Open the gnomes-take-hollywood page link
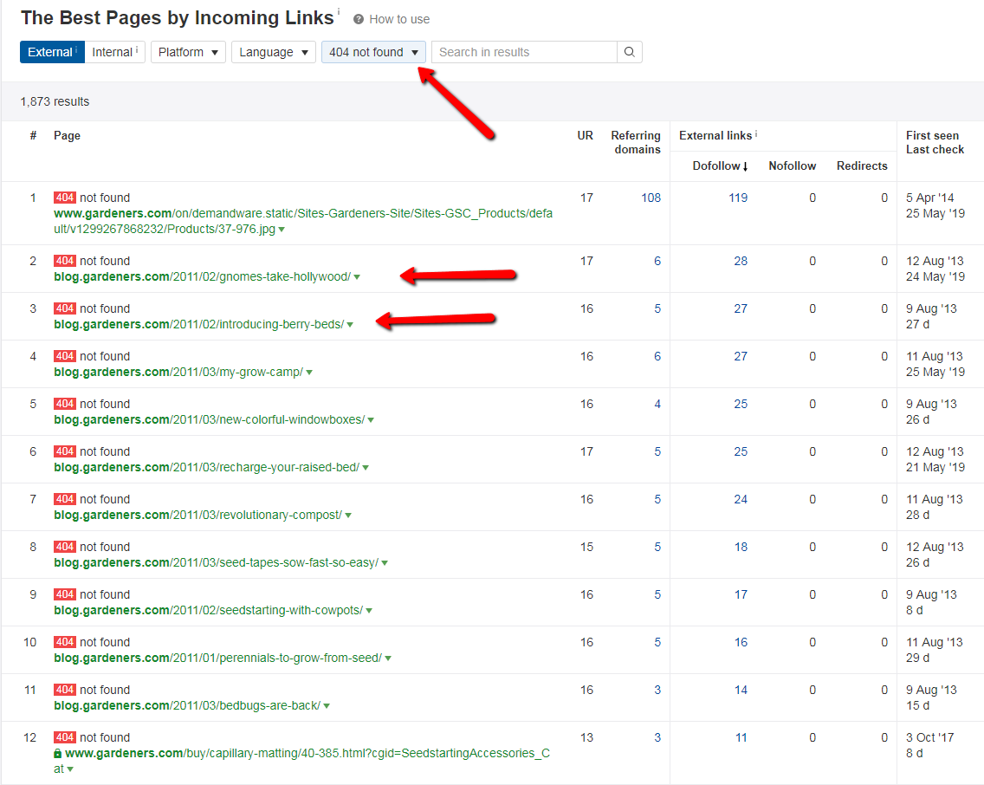This screenshot has height=785, width=984. [x=202, y=276]
